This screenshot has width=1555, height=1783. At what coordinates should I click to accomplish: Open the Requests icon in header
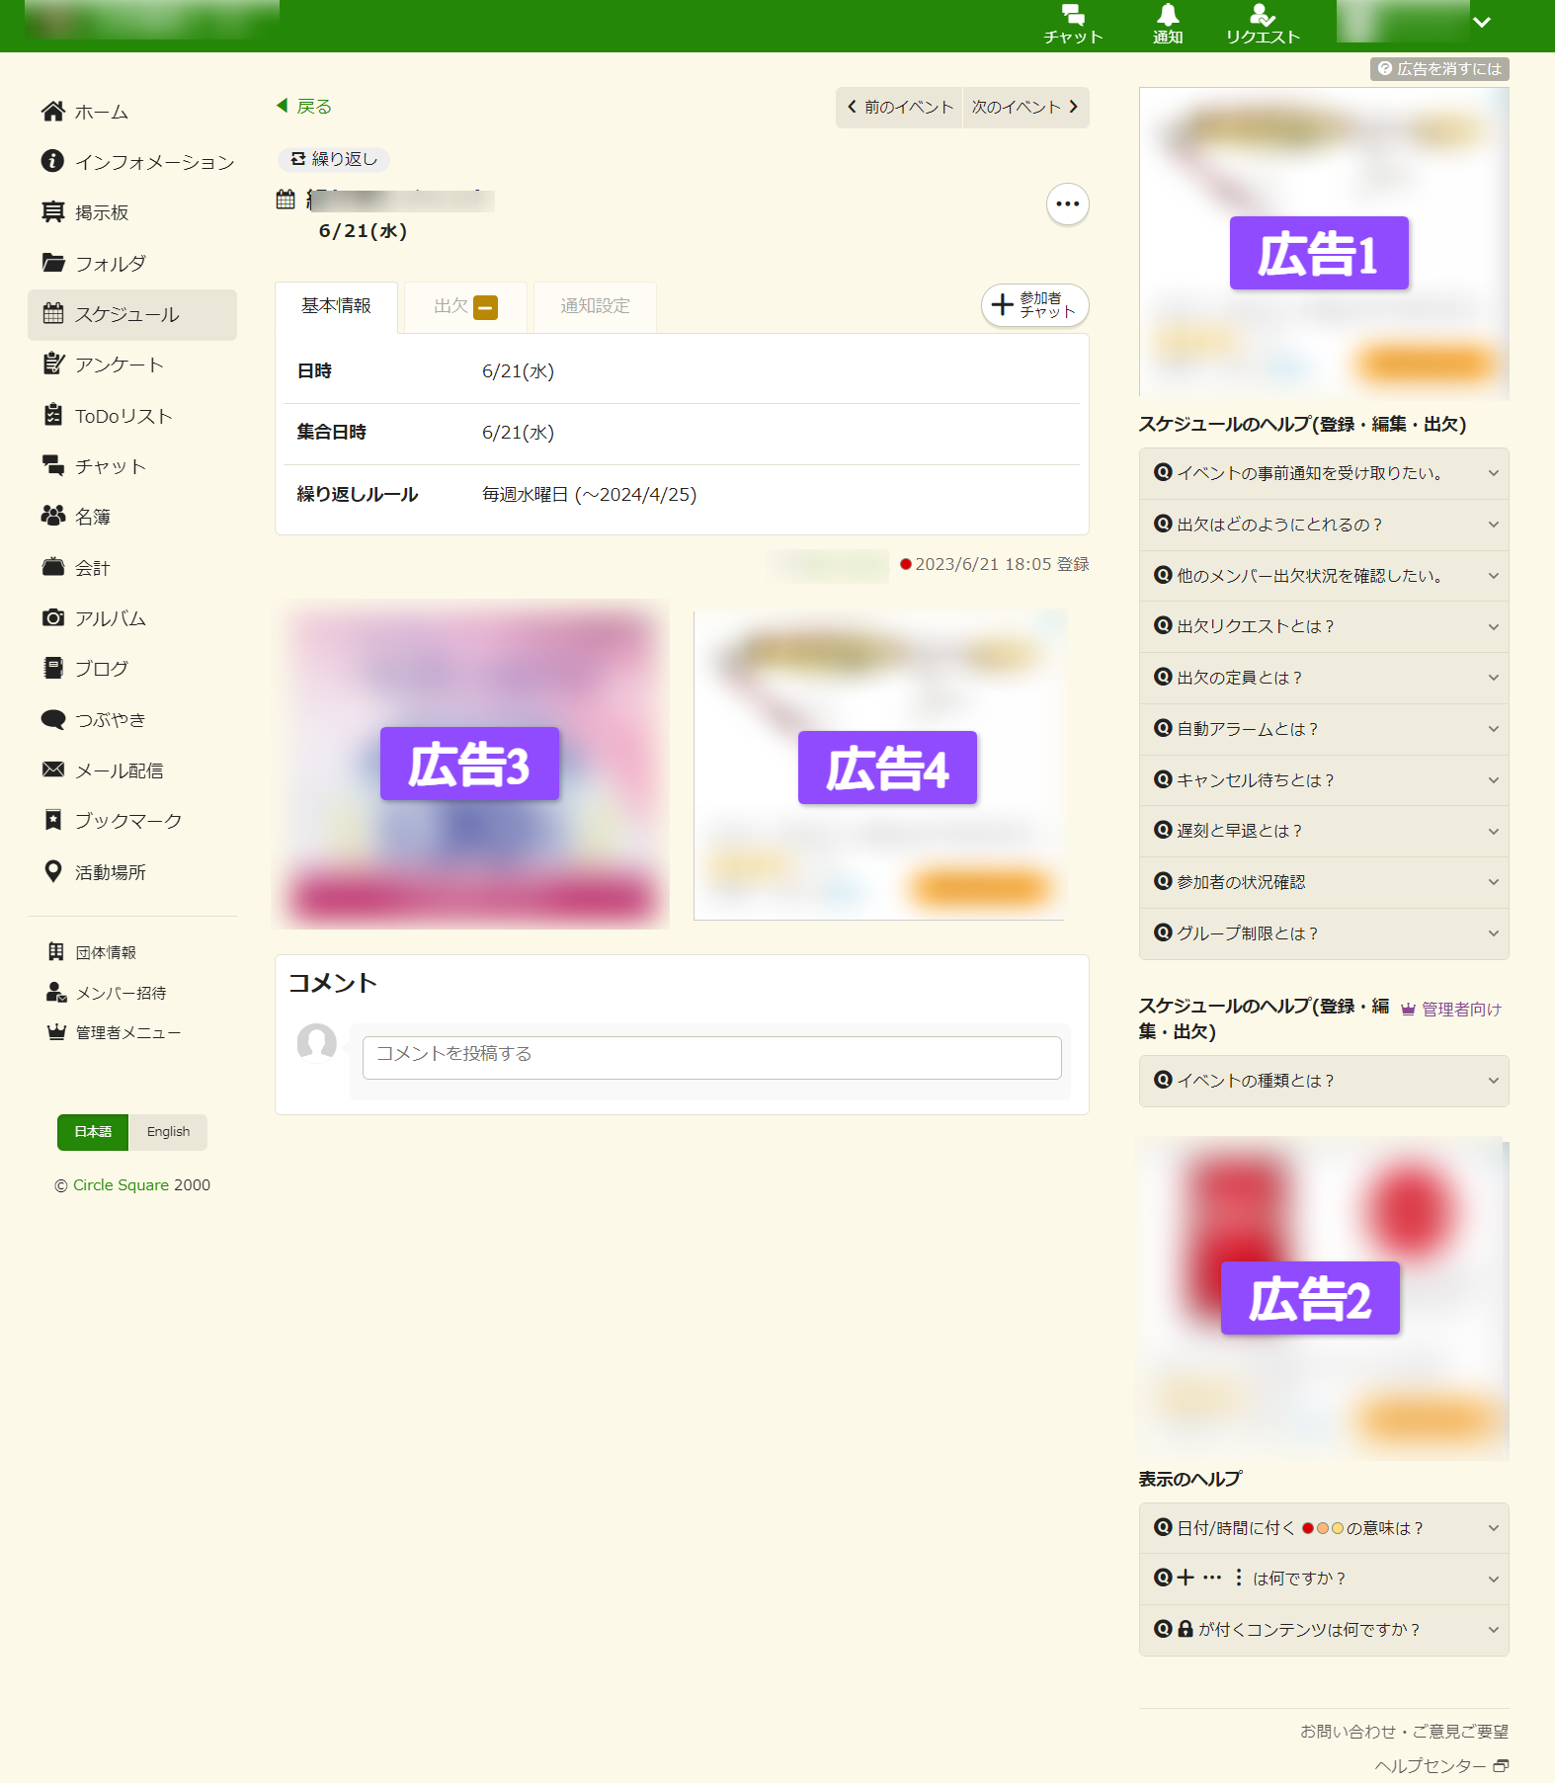(1263, 25)
